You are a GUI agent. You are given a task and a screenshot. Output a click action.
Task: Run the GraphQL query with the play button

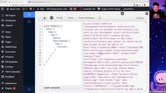point(45,18)
